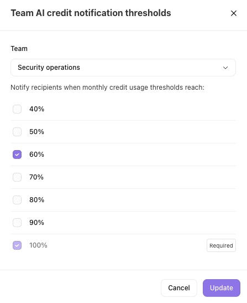
Task: Save changes with the Update button
Action: pos(222,287)
